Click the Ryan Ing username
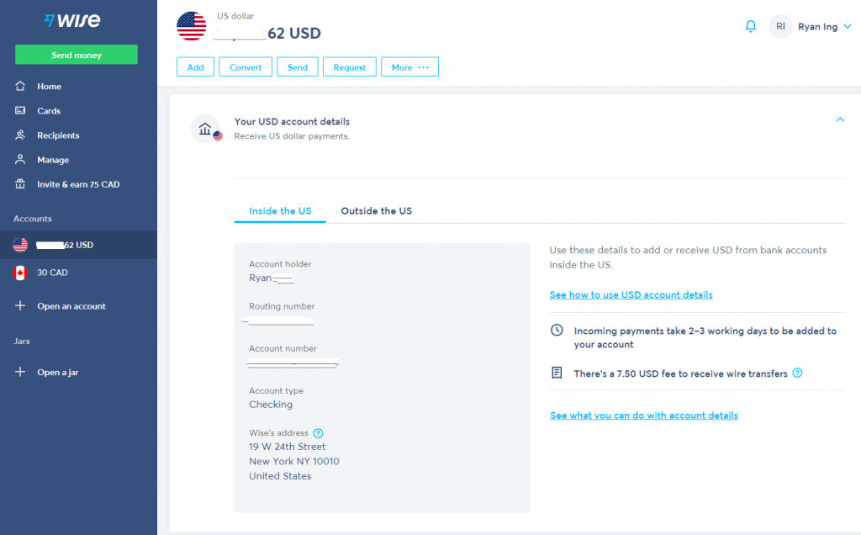The image size is (861, 535). (x=817, y=27)
